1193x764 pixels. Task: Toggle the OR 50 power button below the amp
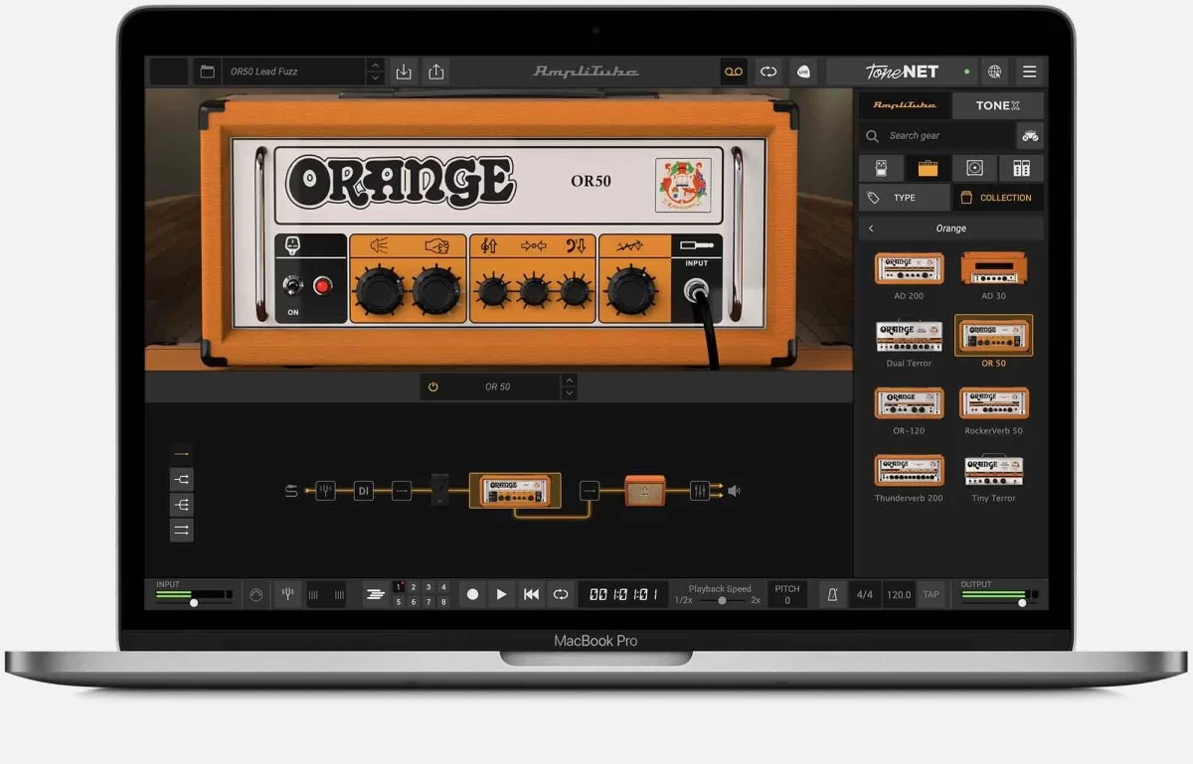[x=433, y=386]
